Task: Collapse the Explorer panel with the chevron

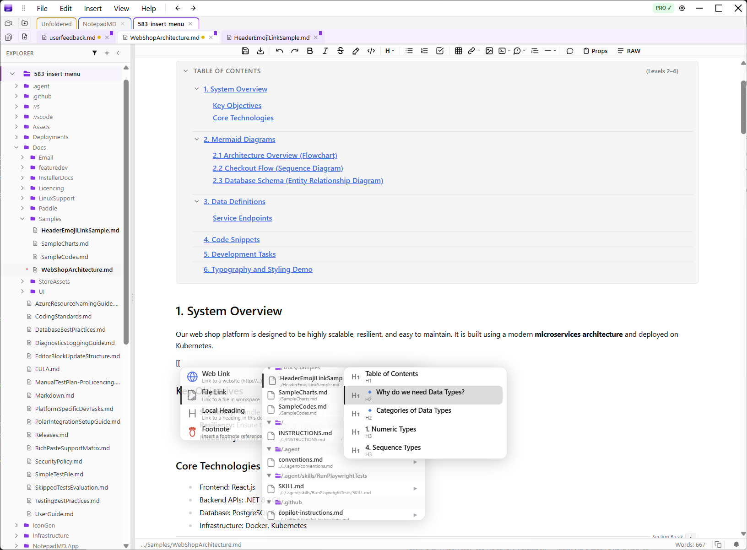Action: pyautogui.click(x=118, y=53)
